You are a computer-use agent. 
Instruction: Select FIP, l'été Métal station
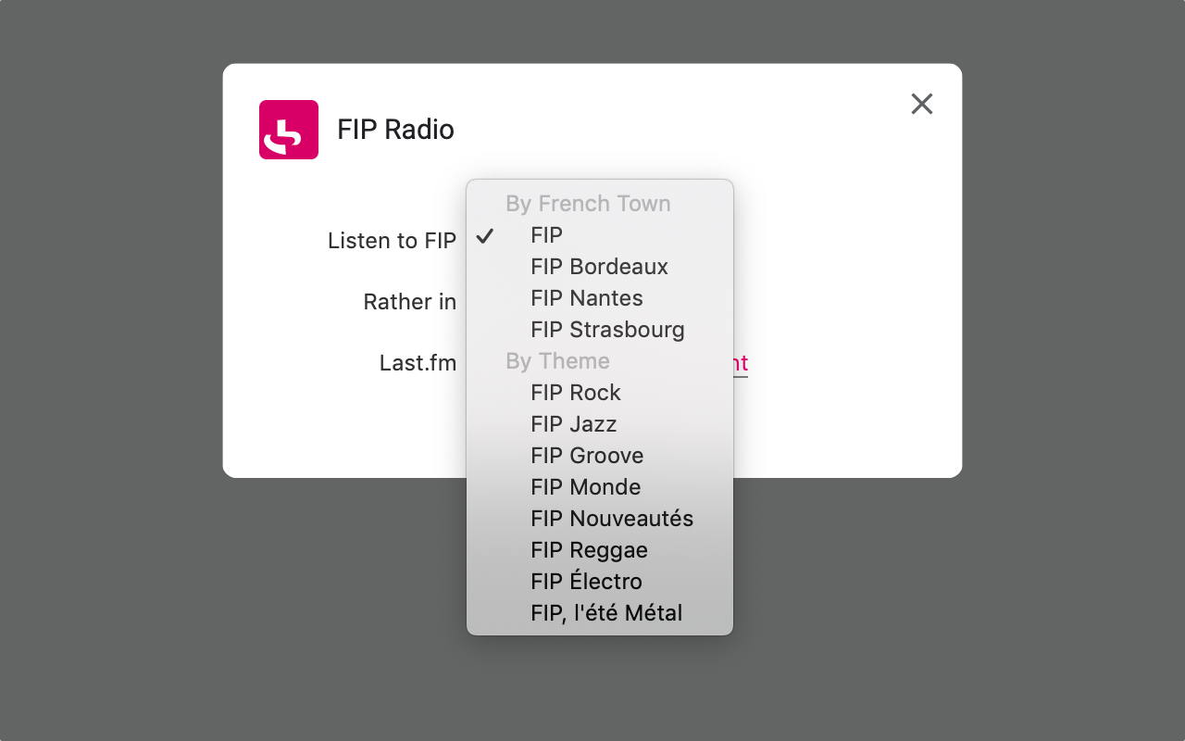(x=605, y=613)
